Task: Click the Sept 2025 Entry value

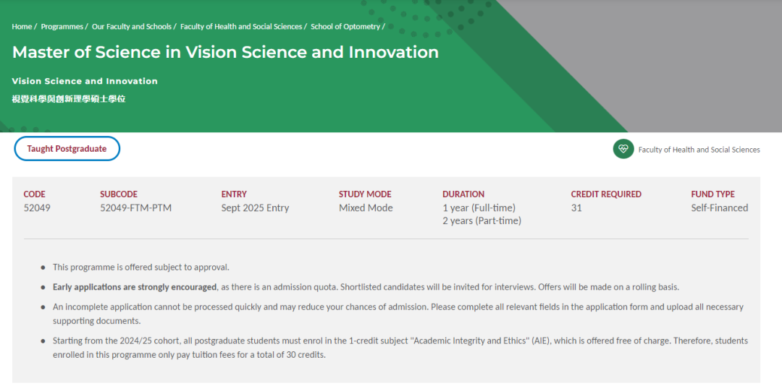Action: point(255,207)
